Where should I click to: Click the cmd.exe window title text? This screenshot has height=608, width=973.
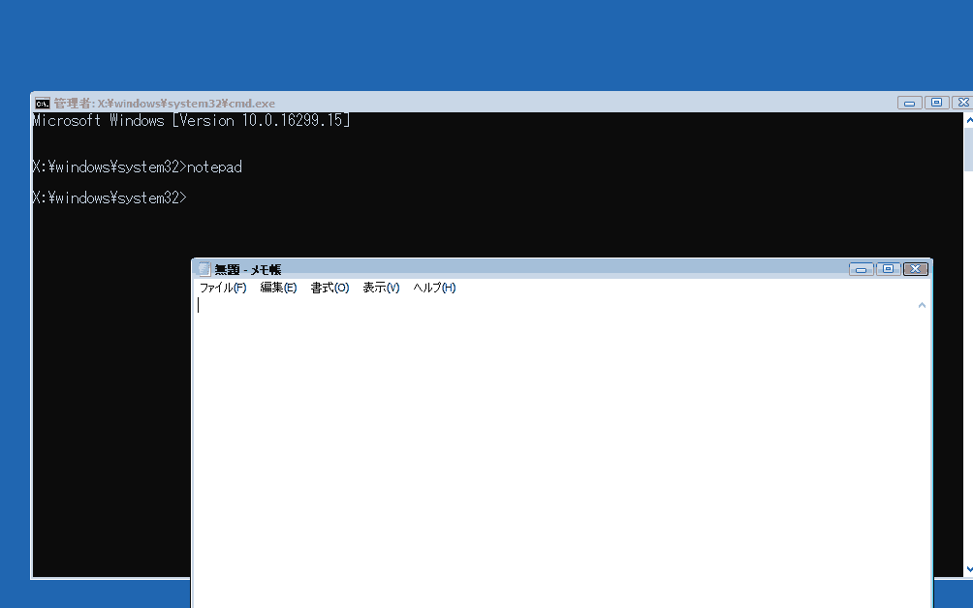click(165, 104)
